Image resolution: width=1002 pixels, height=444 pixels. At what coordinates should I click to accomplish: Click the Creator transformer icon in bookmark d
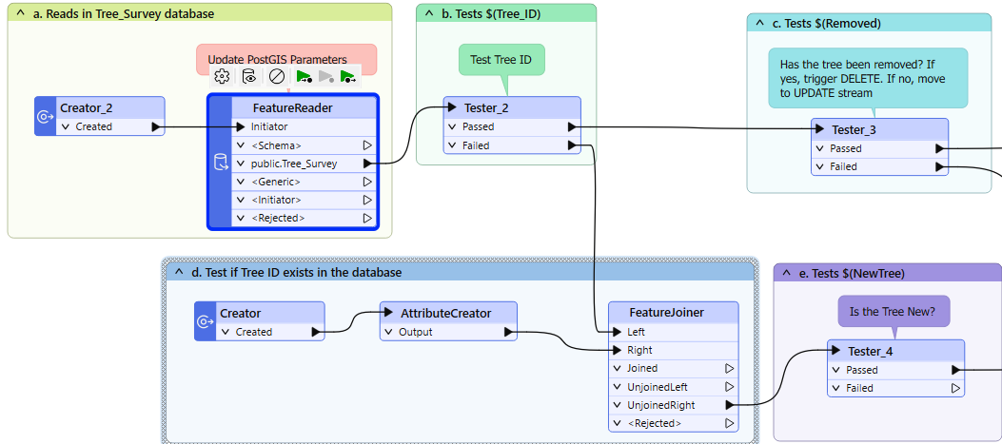click(205, 322)
